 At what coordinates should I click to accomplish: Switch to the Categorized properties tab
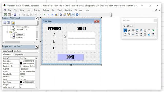(x=18, y=55)
